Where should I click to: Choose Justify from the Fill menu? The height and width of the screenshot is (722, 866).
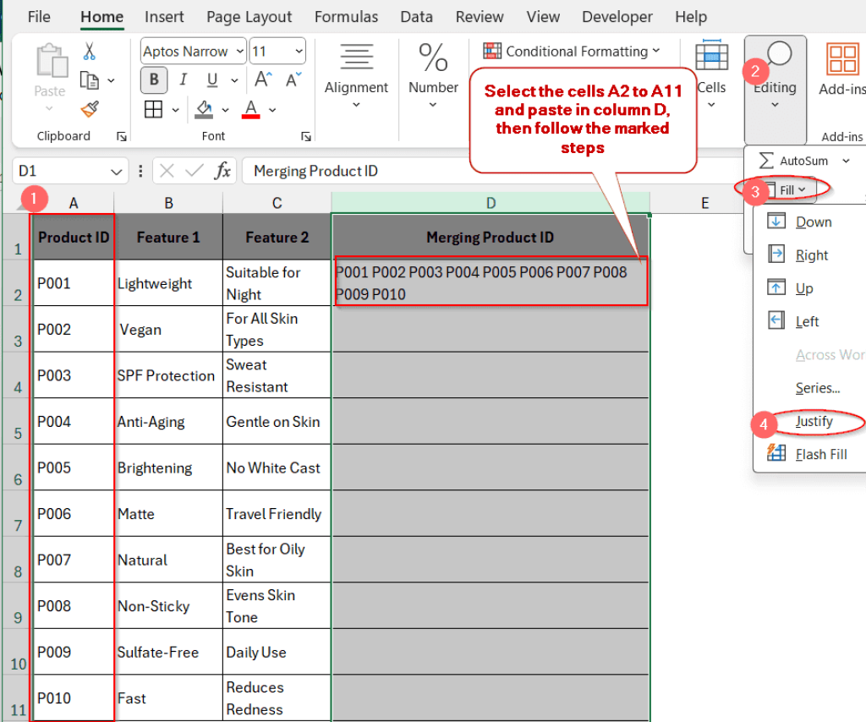[x=813, y=421]
